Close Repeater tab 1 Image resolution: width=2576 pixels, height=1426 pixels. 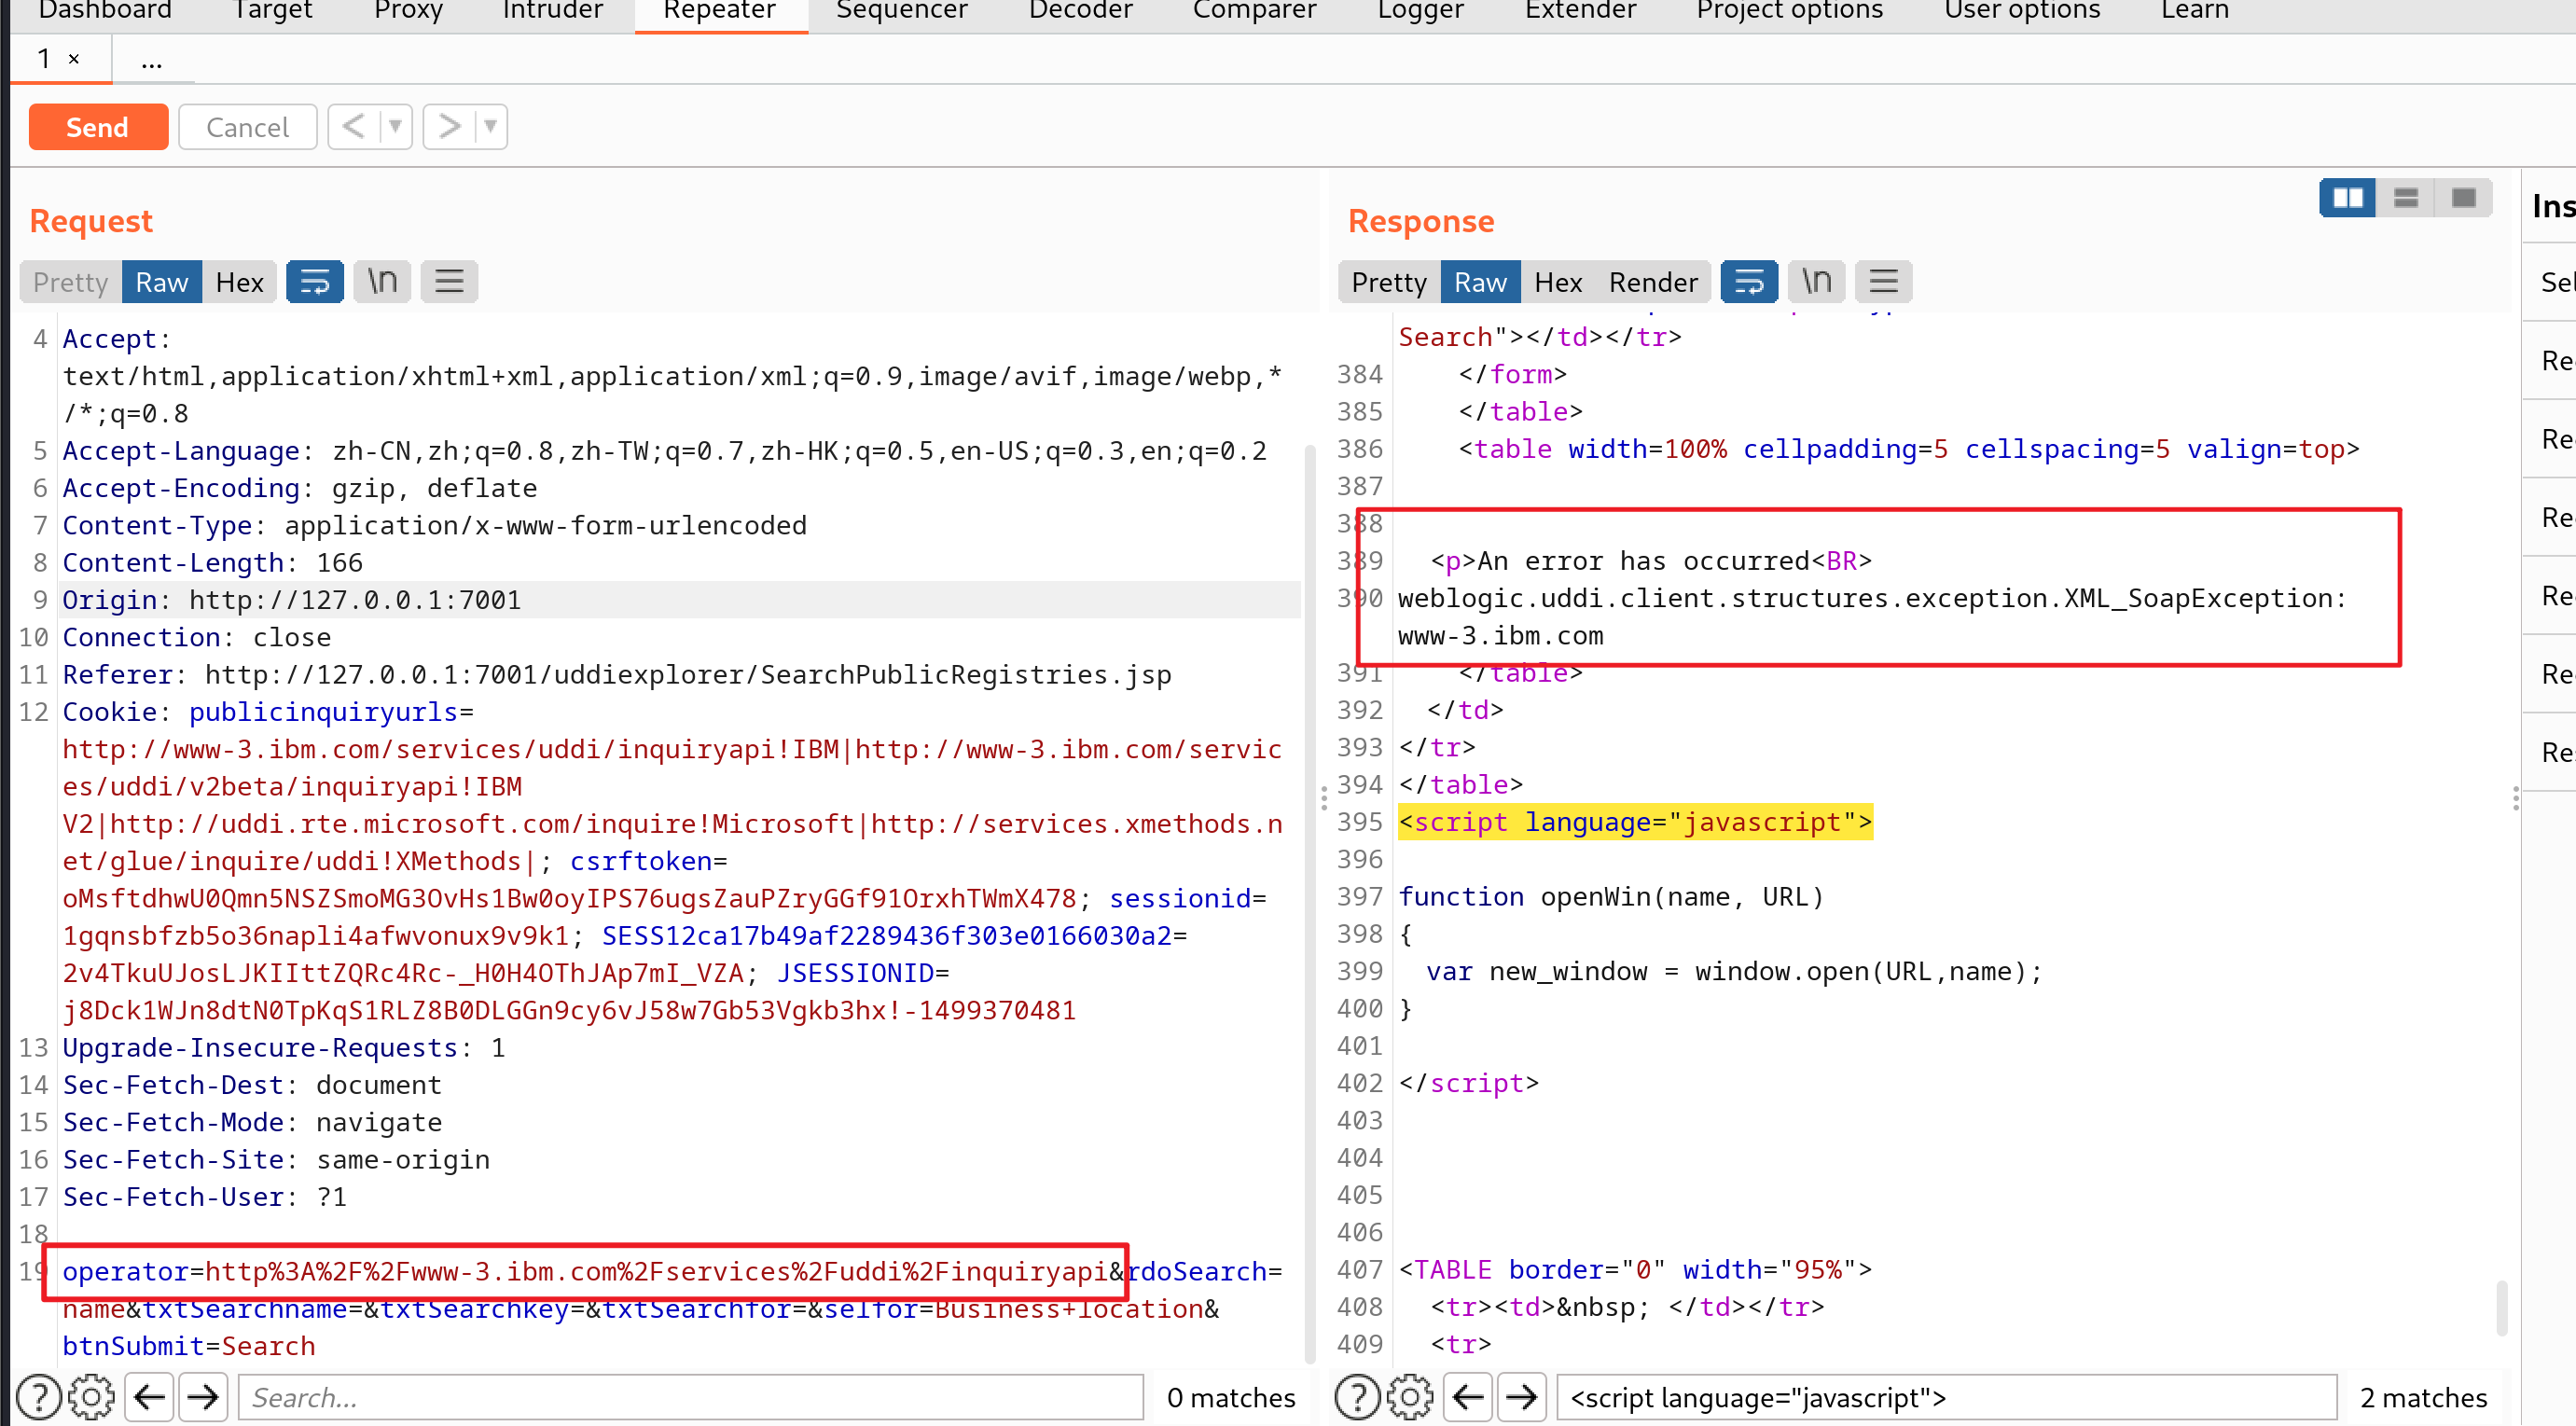(x=74, y=59)
